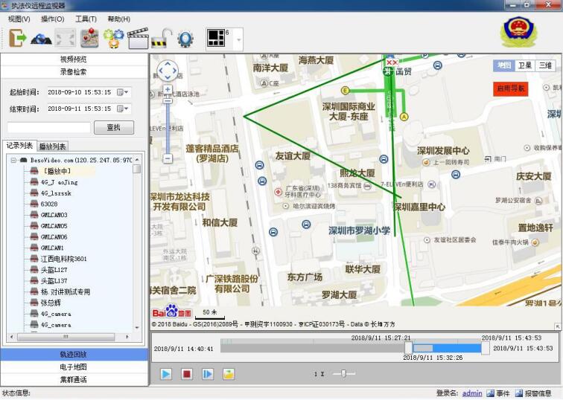Open the 操作(O) menu
The width and height of the screenshot is (563, 400).
pyautogui.click(x=53, y=19)
